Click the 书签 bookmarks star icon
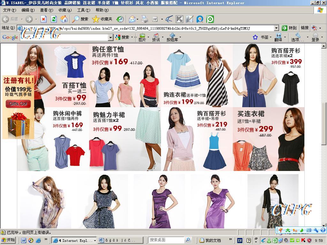 point(255,37)
